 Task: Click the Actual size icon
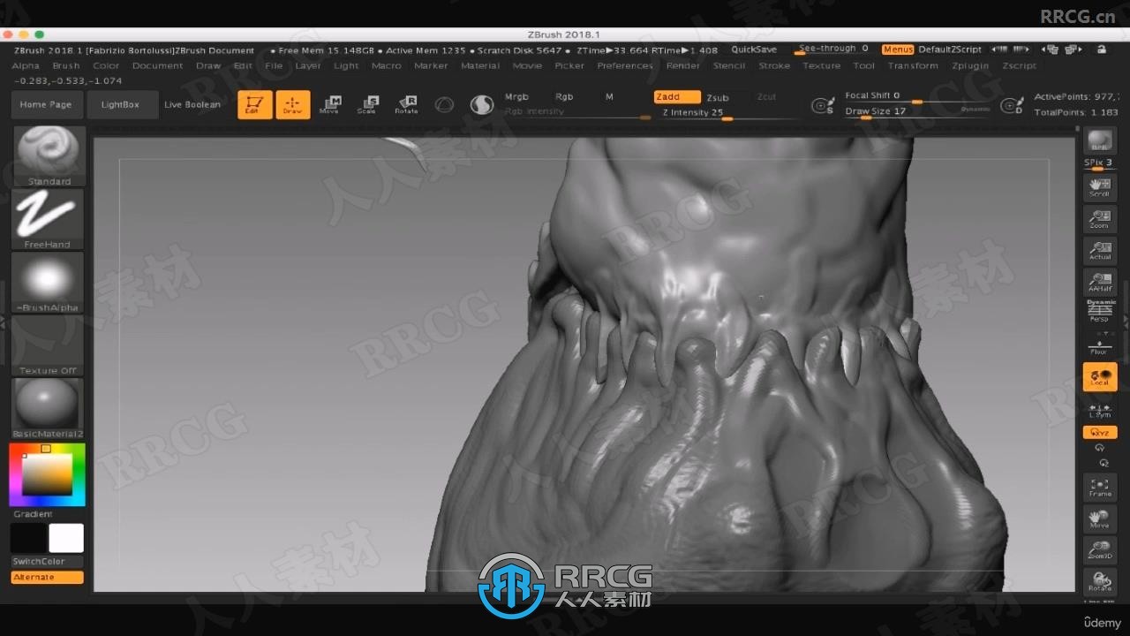1100,251
